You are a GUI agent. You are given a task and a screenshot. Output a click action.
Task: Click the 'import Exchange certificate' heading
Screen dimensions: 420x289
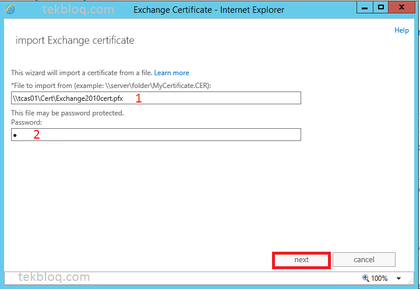[x=75, y=40]
